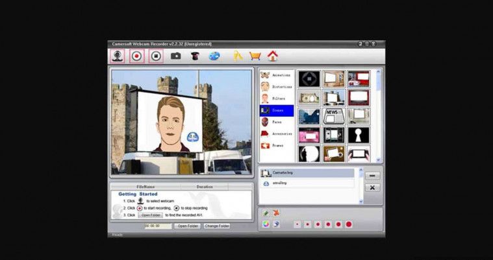
Task: Click the blue swirl tool icon
Action: 276,224
